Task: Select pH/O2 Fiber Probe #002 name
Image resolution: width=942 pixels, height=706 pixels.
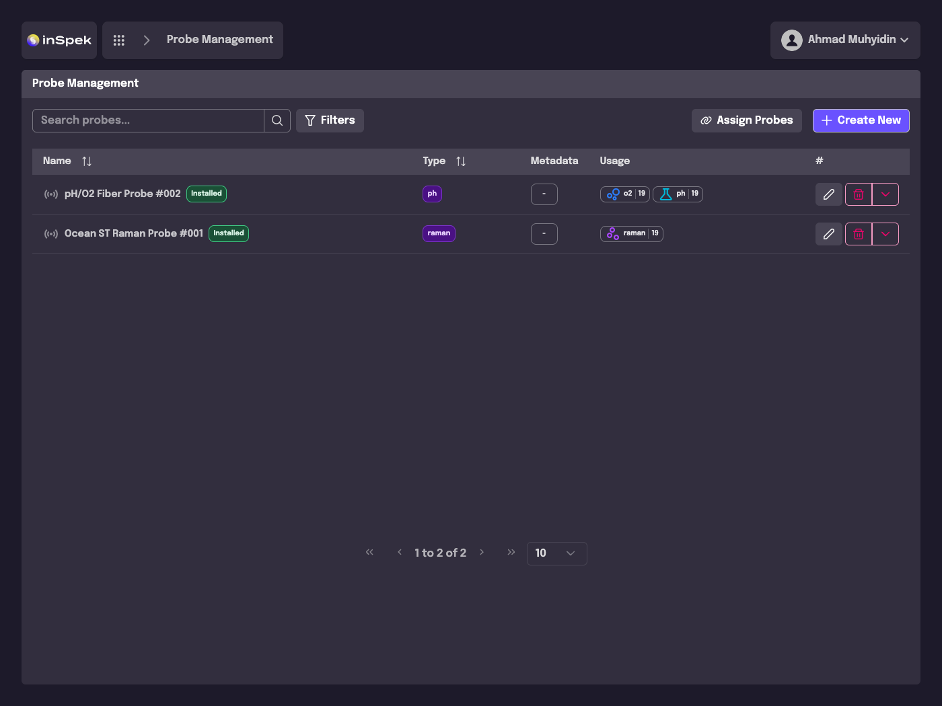Action: (122, 194)
